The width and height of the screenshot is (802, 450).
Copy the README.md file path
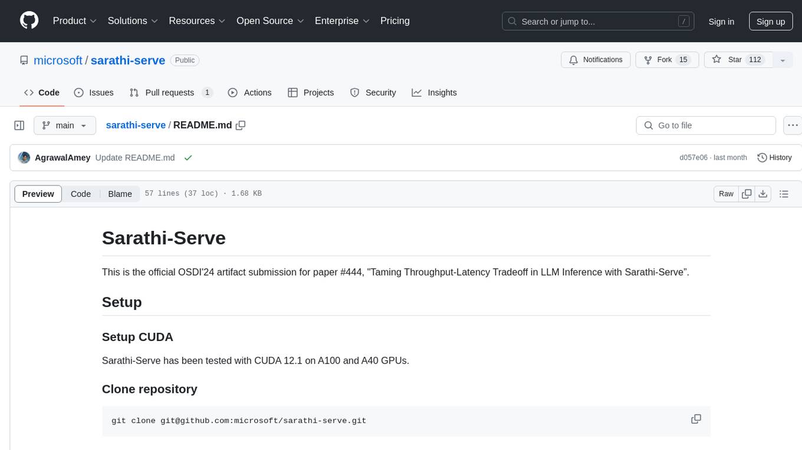click(241, 125)
